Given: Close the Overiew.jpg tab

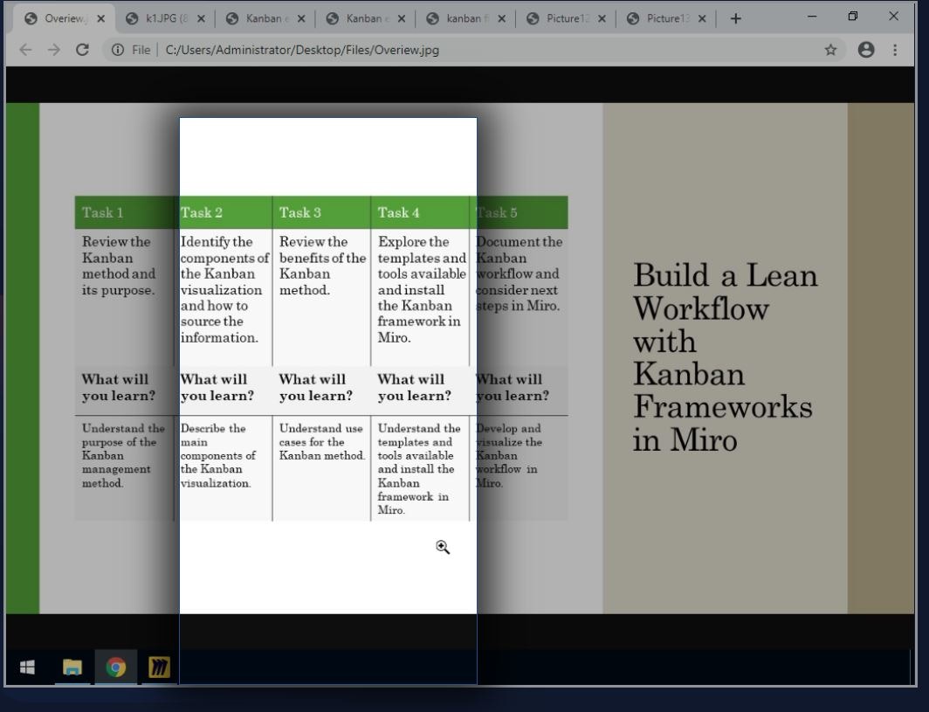Looking at the screenshot, I should tap(100, 18).
